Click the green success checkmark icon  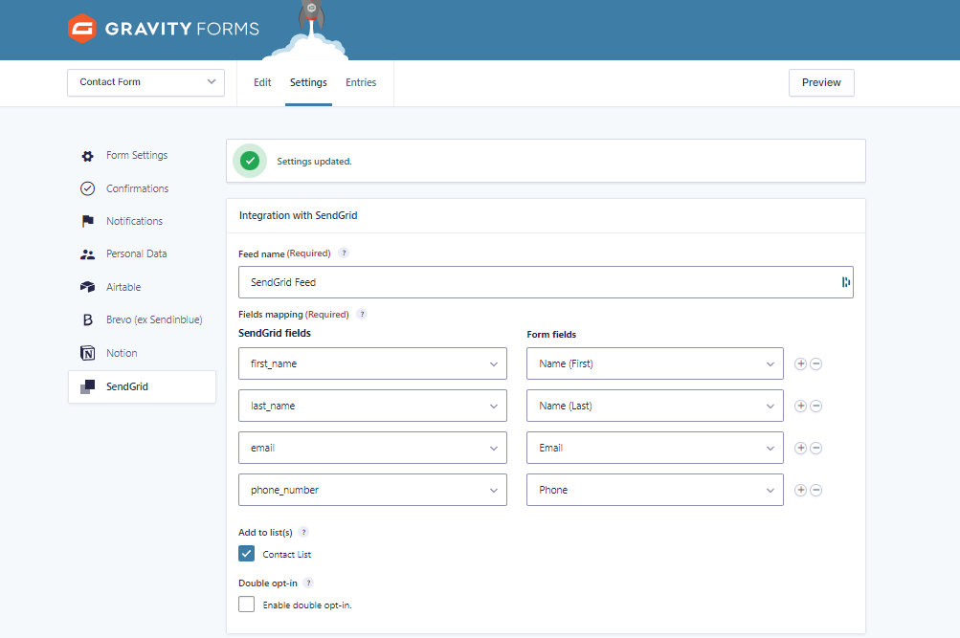[x=250, y=161]
